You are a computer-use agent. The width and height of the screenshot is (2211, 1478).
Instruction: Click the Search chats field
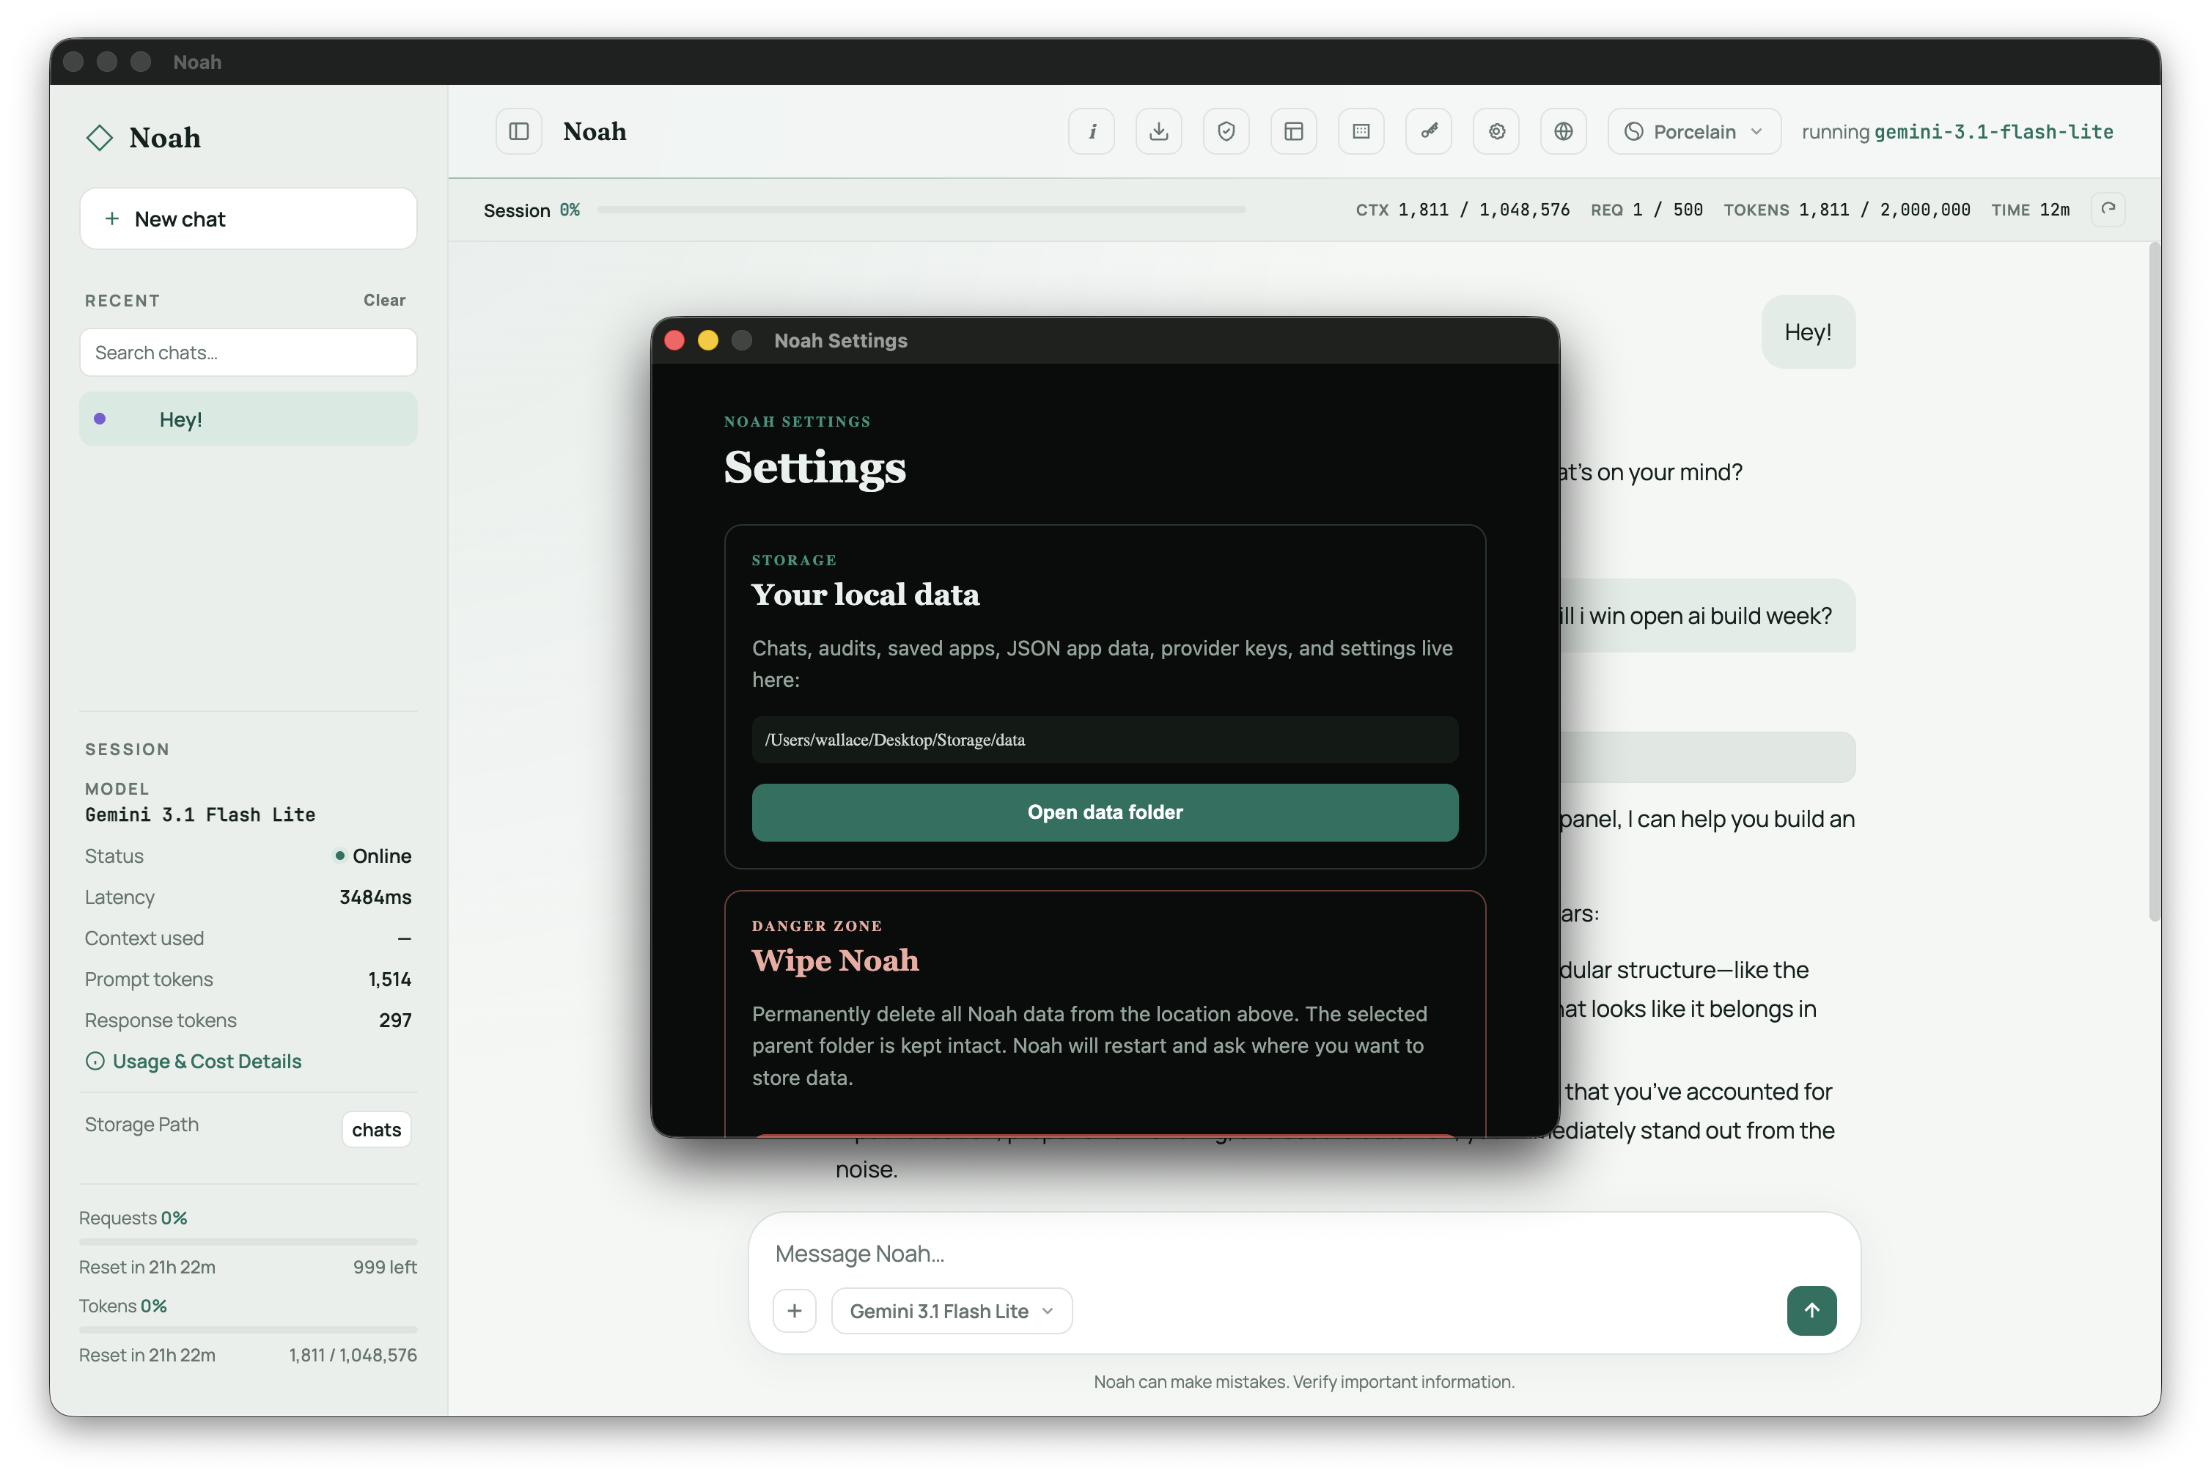pyautogui.click(x=248, y=353)
